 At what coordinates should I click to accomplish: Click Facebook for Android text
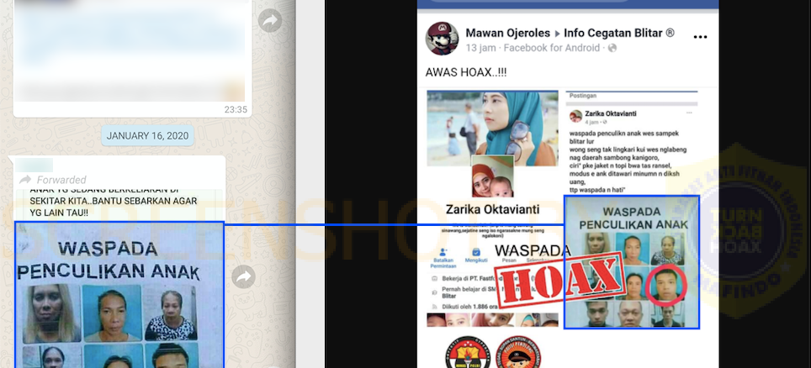pyautogui.click(x=552, y=48)
